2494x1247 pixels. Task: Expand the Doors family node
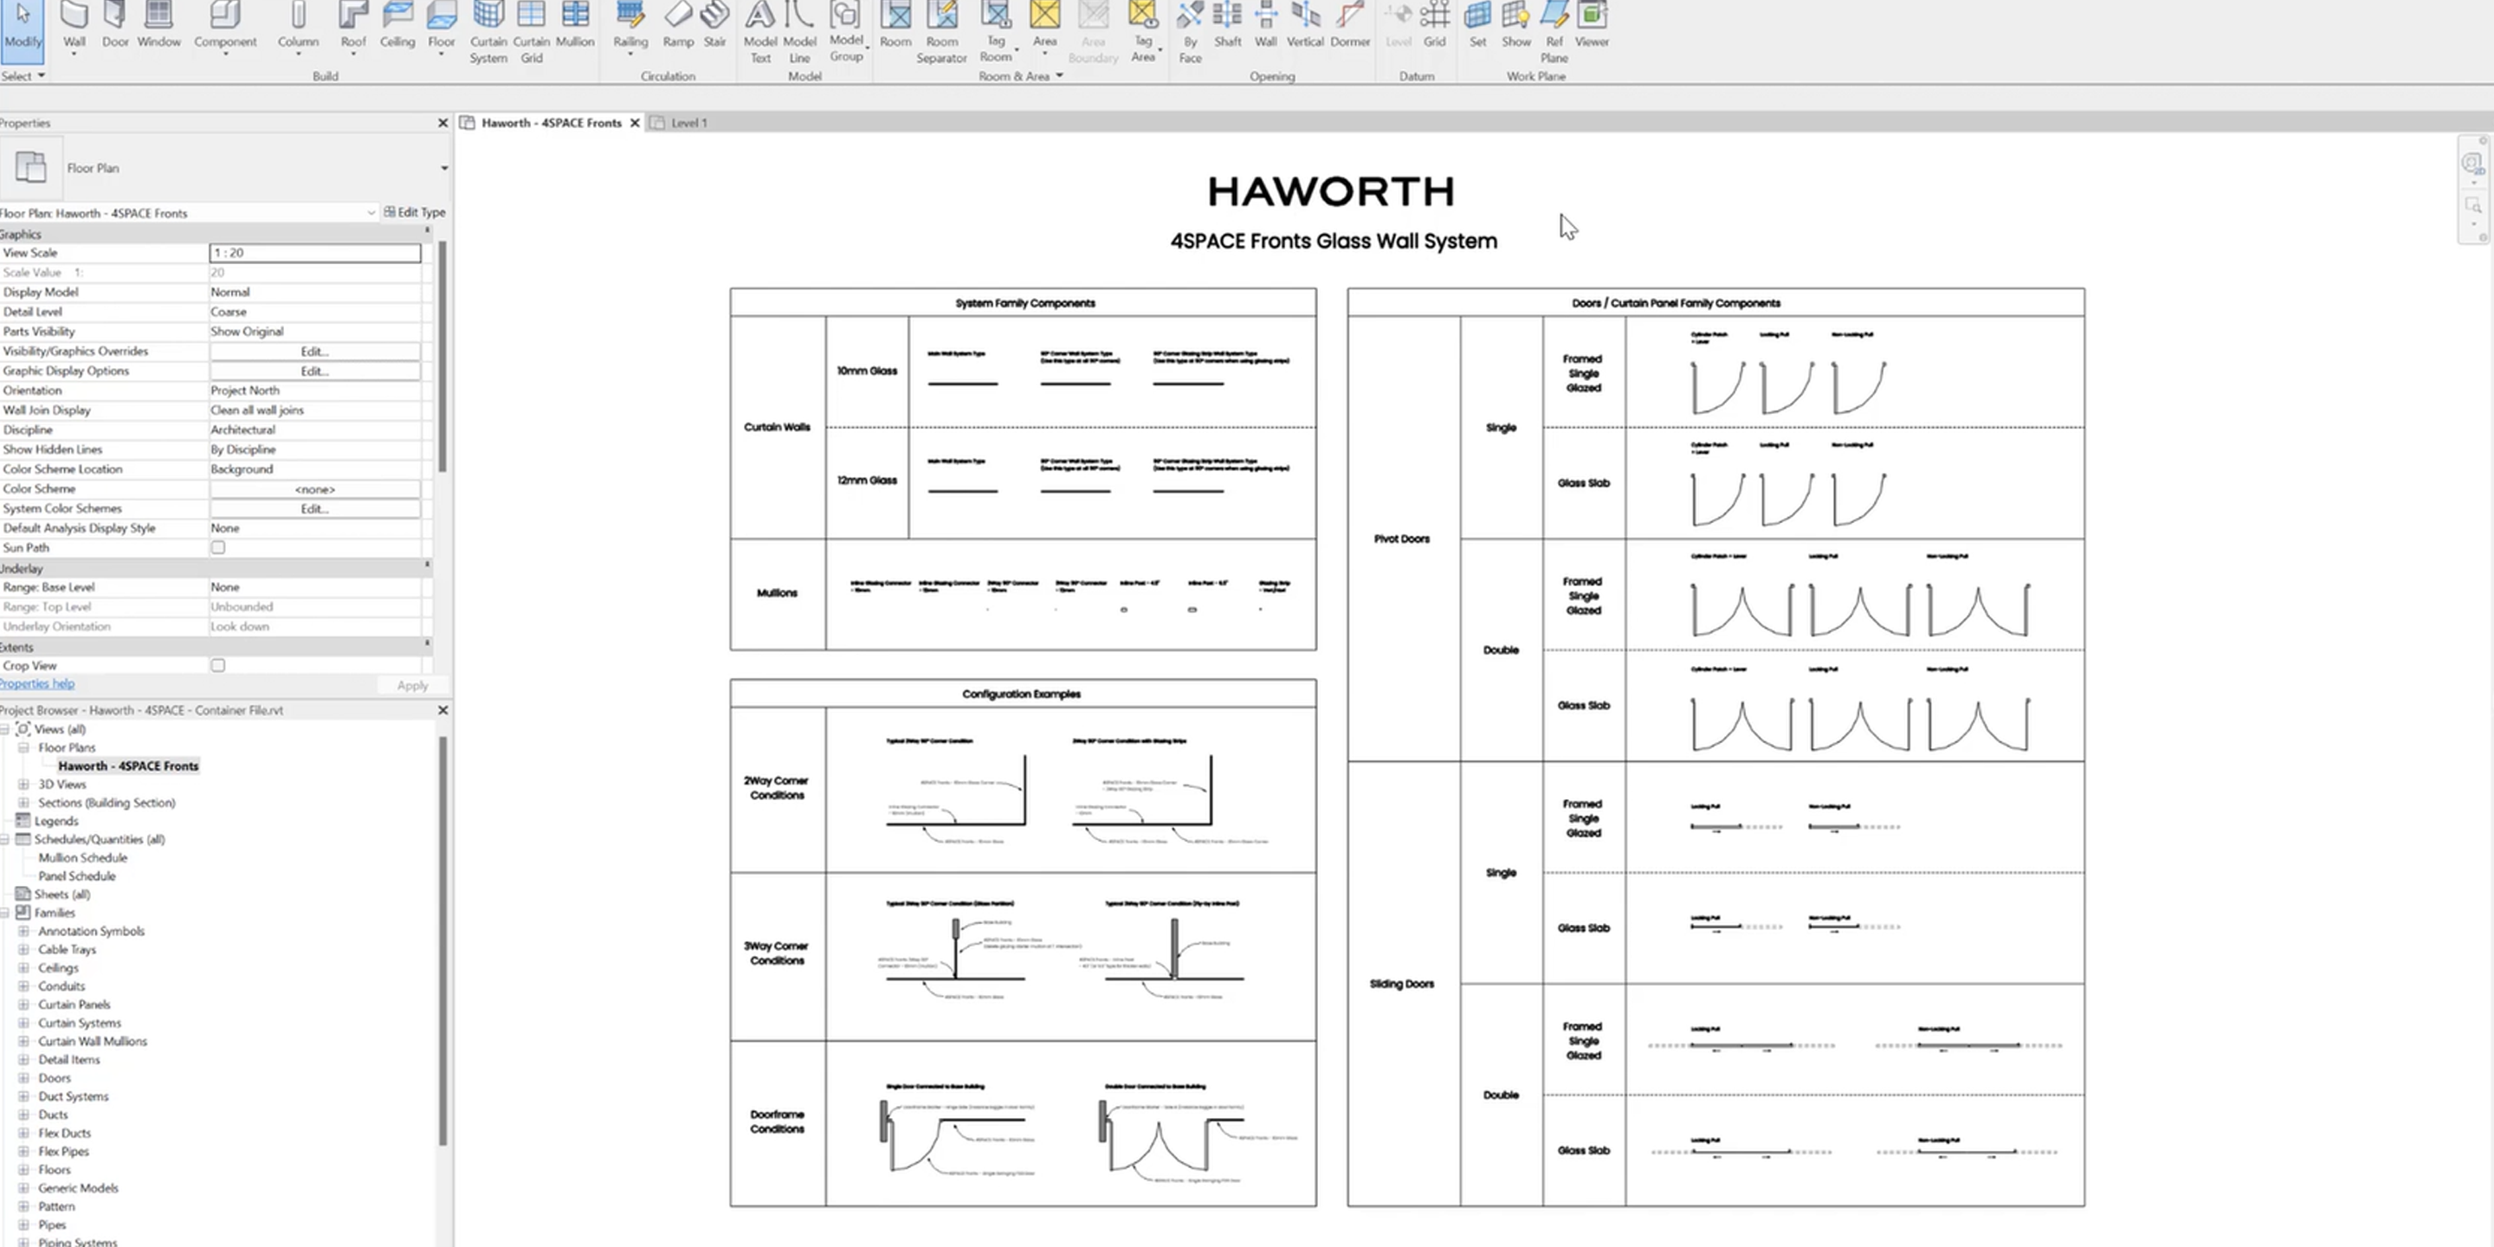coord(23,1078)
